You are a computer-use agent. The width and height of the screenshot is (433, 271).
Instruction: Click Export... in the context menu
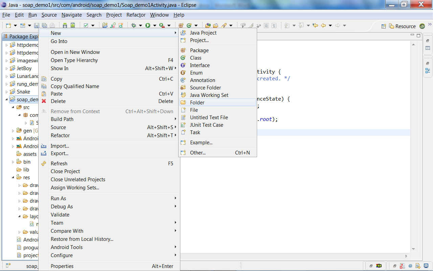click(109, 153)
